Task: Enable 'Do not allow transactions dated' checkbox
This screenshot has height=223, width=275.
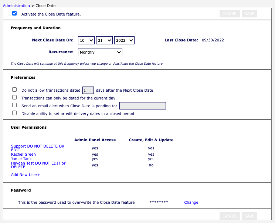Action: [x=14, y=89]
